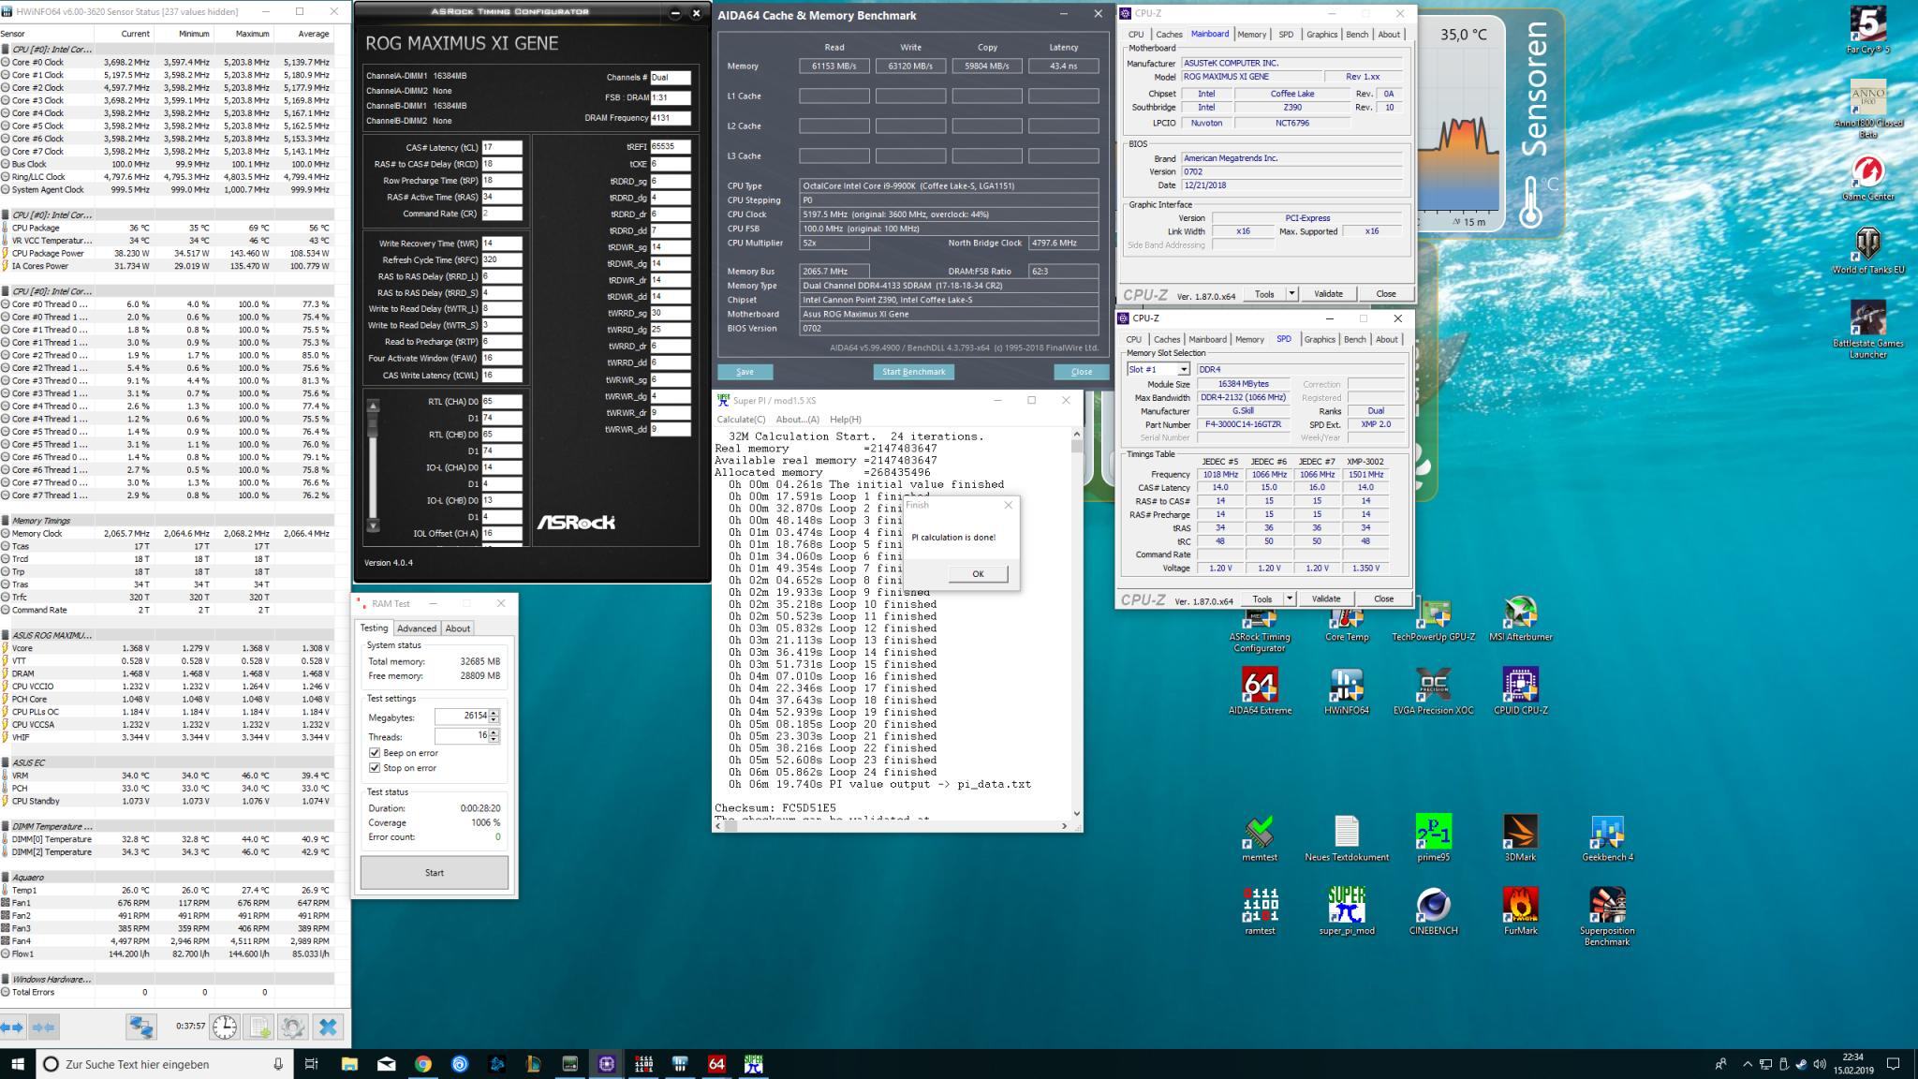Switch to Advanced tab in RAM Test
This screenshot has height=1079, width=1918.
pyautogui.click(x=416, y=628)
